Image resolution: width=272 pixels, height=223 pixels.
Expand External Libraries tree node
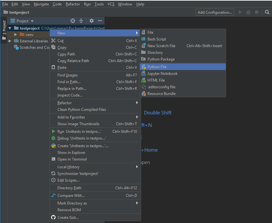click(x=10, y=41)
